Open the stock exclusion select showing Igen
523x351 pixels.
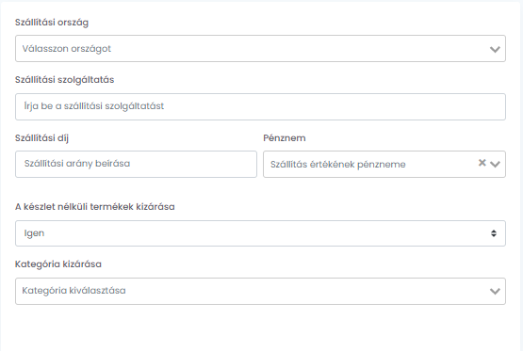pos(260,233)
